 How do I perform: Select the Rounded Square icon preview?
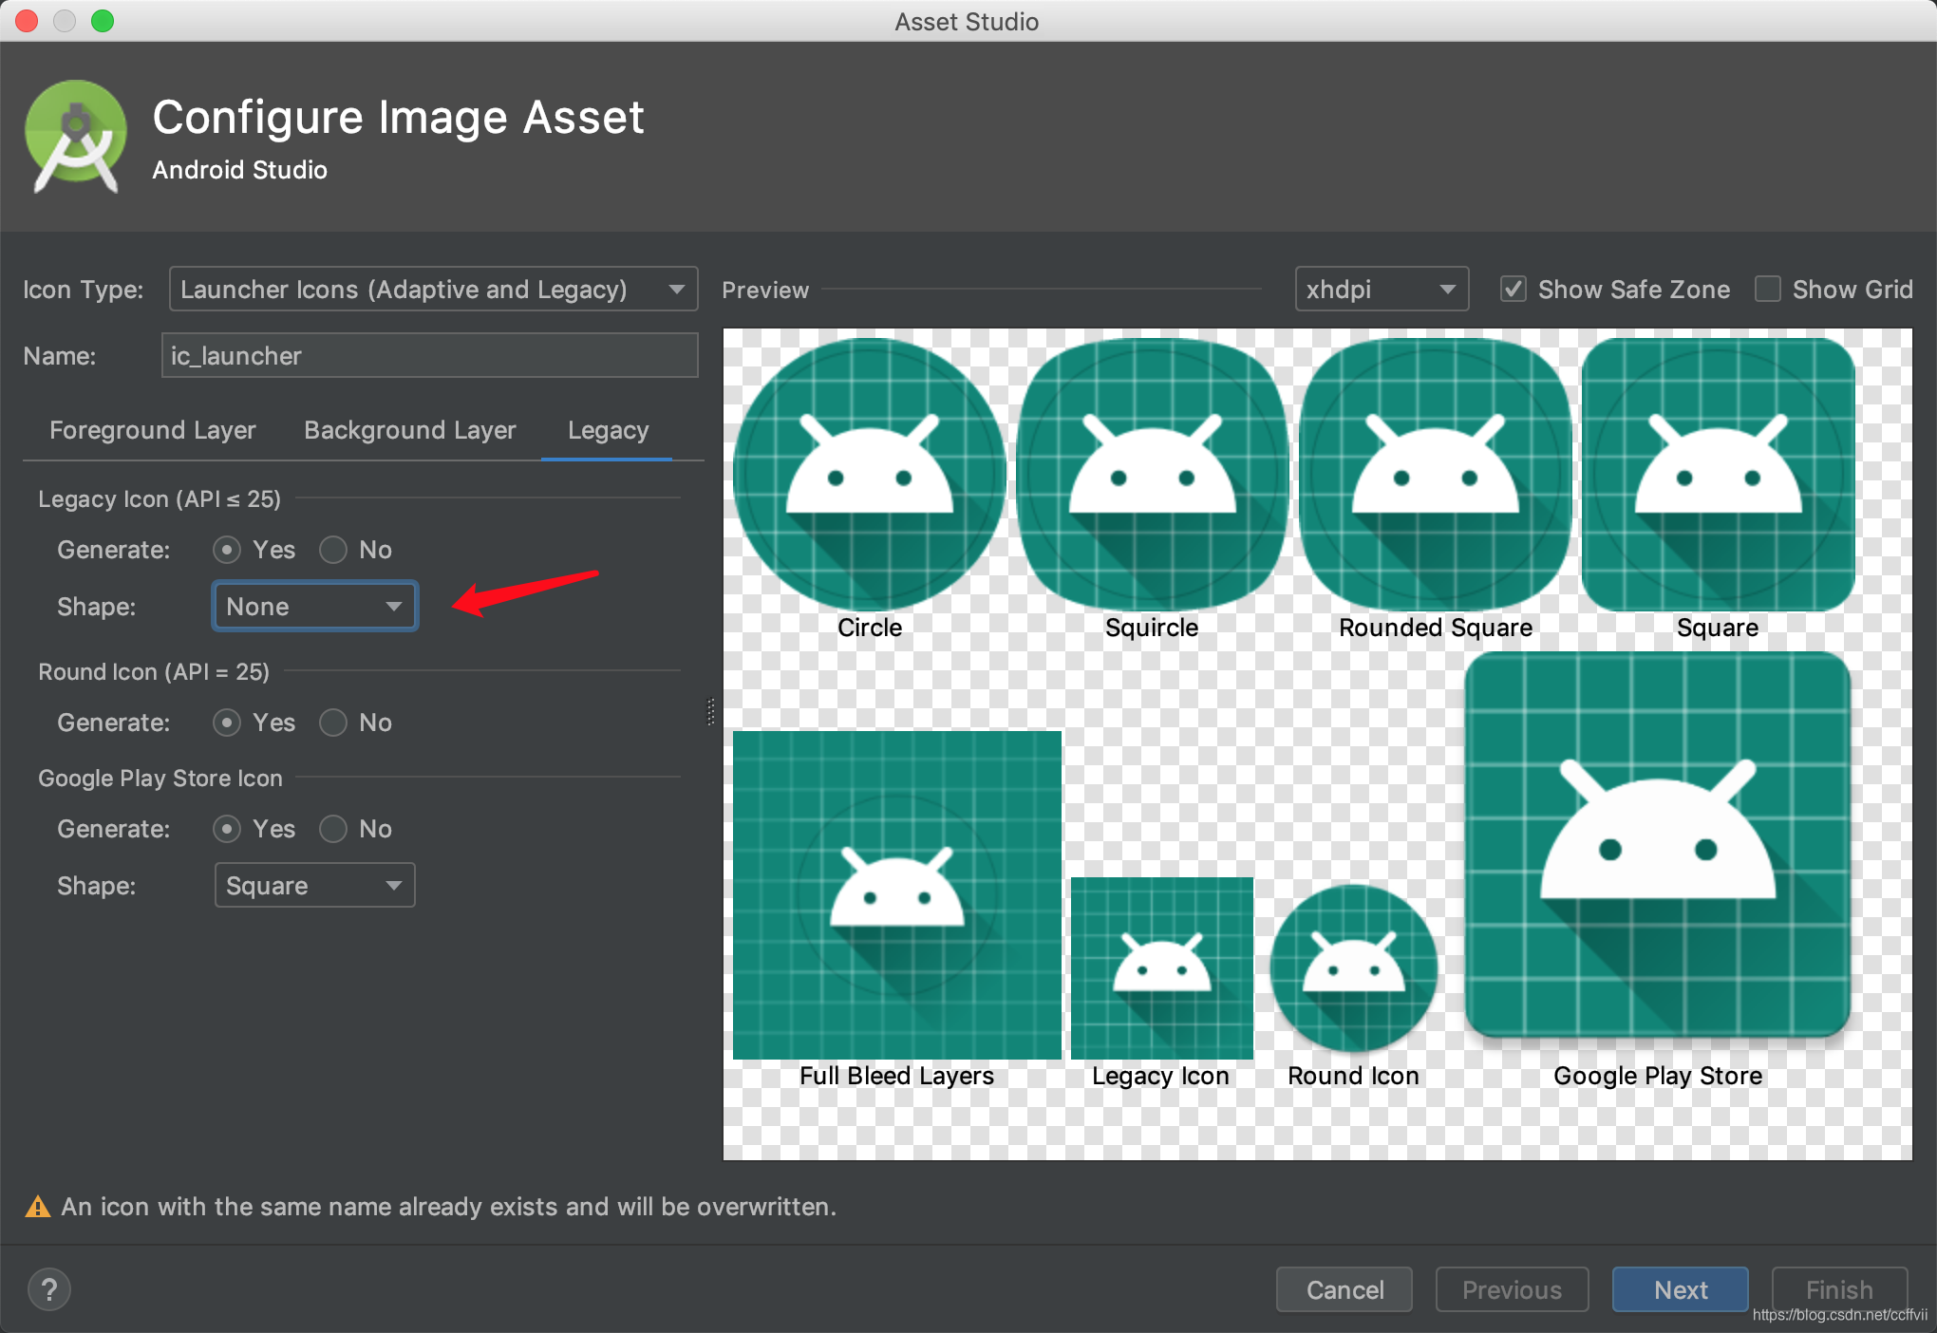coord(1436,475)
